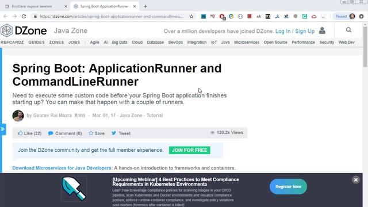This screenshot has height=207, width=368.
Task: Click the Log In link
Action: pos(283,31)
